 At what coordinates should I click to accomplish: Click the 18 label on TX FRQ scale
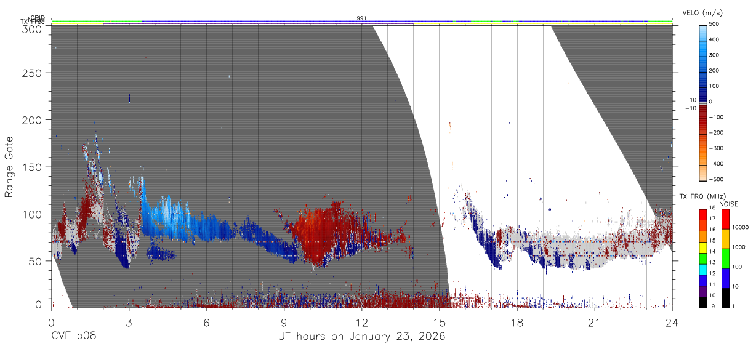(x=712, y=207)
